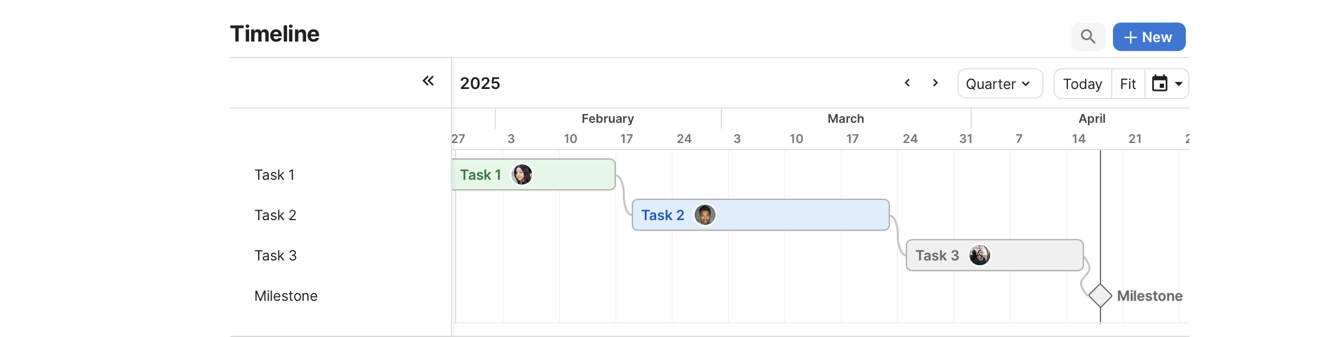Viewport: 1317px width, 337px height.
Task: Click the Task 1 assignee avatar
Action: click(x=522, y=174)
